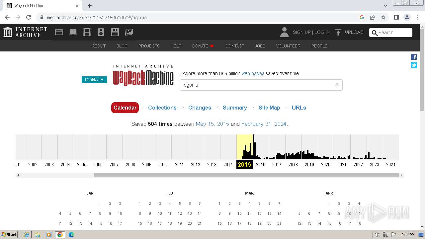Open a new browser tab
Image resolution: width=425 pixels, height=239 pixels.
pyautogui.click(x=90, y=6)
